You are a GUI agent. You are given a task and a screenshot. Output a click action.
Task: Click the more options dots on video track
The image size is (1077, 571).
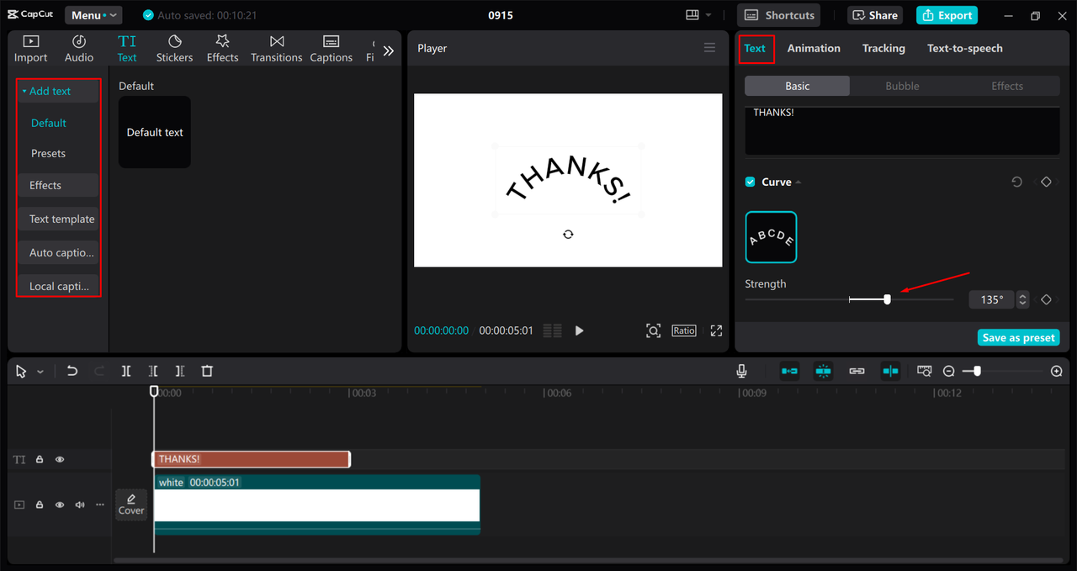click(100, 505)
